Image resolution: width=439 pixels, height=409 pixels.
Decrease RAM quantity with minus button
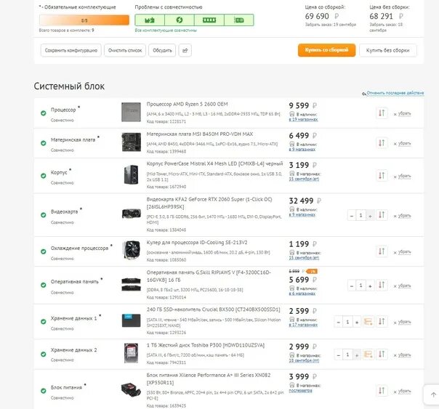click(x=352, y=286)
